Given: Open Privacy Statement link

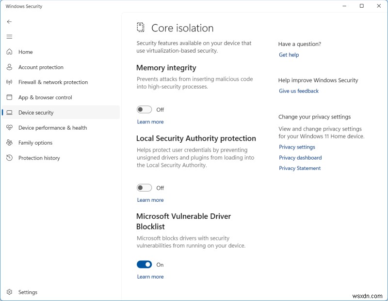Looking at the screenshot, I should click(x=300, y=168).
